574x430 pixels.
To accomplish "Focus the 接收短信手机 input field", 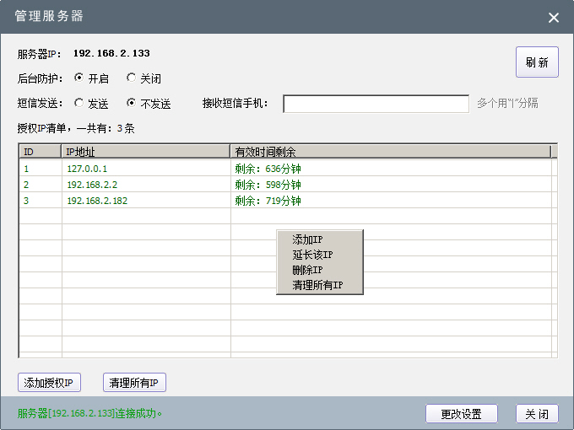I will (376, 104).
